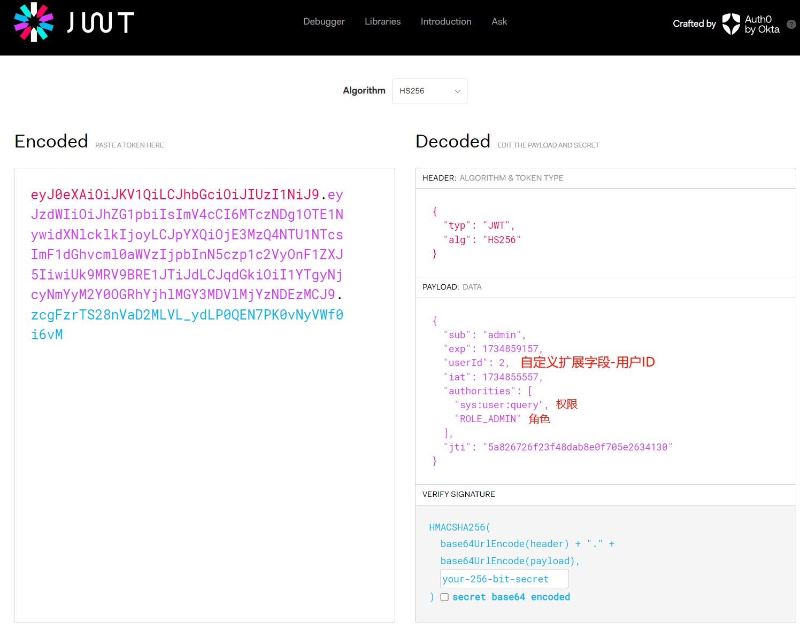Click the Algorithm label text
Viewport: 800px width, 631px height.
tap(364, 91)
